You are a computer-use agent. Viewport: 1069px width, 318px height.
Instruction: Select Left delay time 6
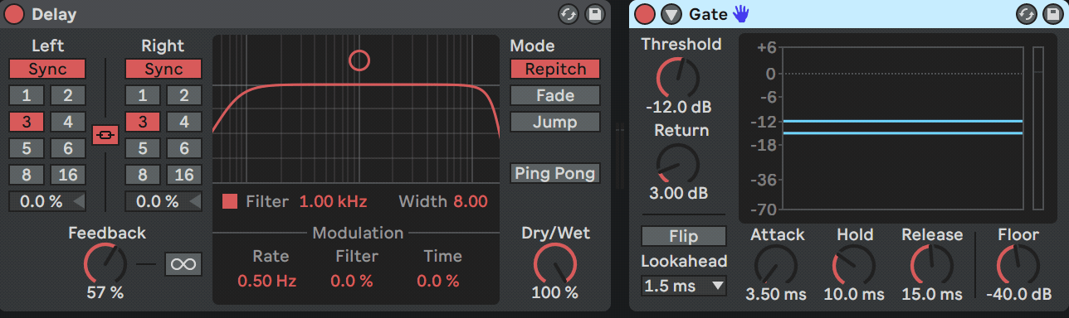pyautogui.click(x=68, y=148)
